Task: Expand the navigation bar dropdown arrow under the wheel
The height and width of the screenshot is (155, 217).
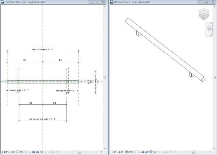Action: click(209, 32)
